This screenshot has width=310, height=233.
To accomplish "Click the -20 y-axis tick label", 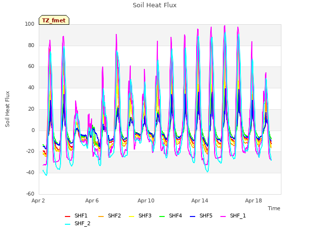I will [x=30, y=151].
